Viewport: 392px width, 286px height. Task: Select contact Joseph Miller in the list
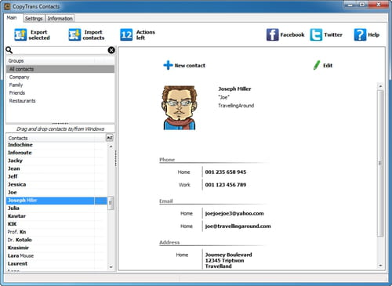[56, 201]
